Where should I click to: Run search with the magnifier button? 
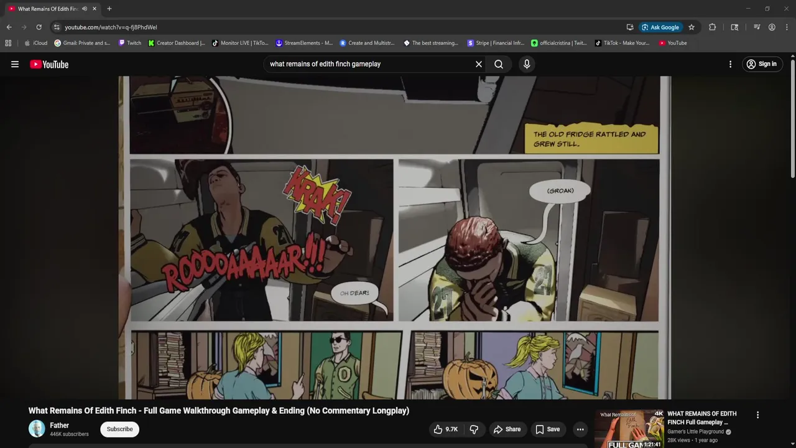click(x=499, y=64)
